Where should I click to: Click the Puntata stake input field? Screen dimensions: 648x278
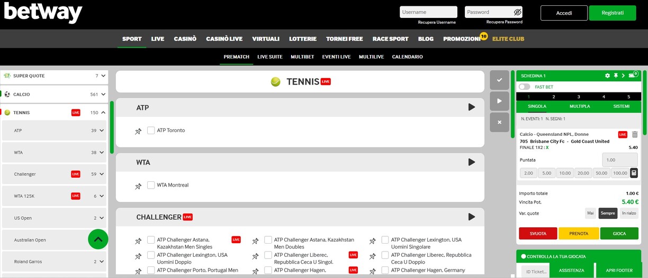620,160
